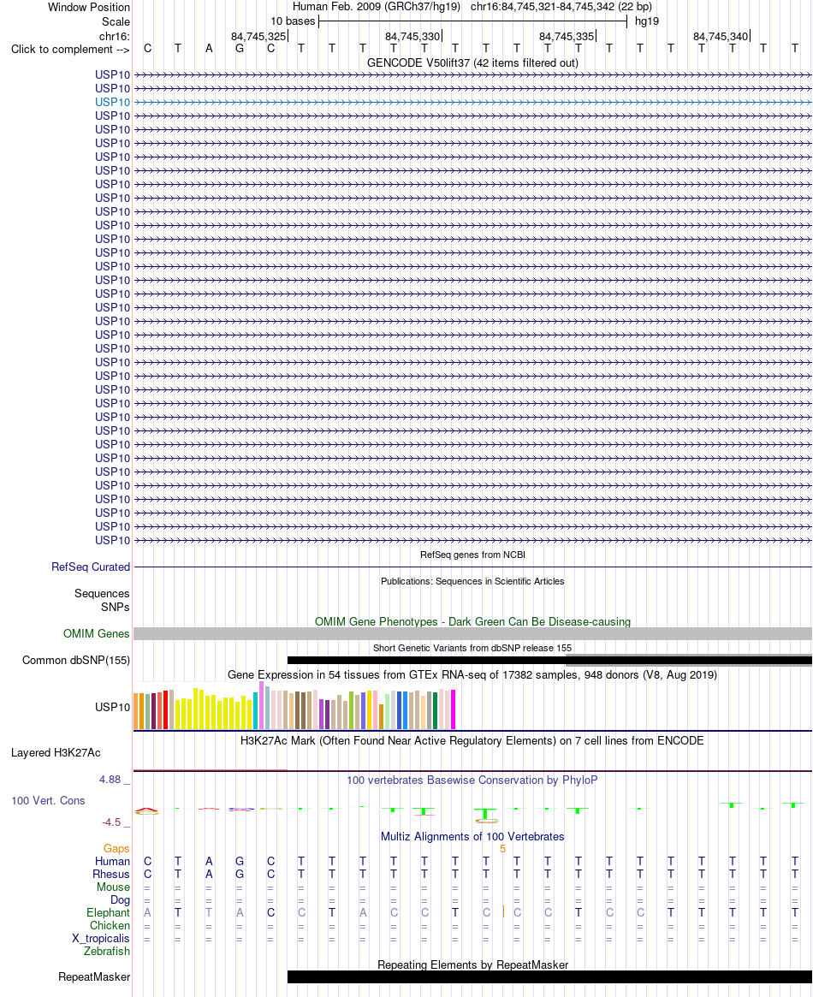Select the light-blue highlighted USP10 transcript label
This screenshot has height=997, width=813.
click(x=112, y=103)
